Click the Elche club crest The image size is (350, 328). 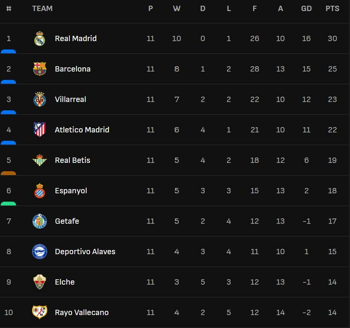click(40, 282)
